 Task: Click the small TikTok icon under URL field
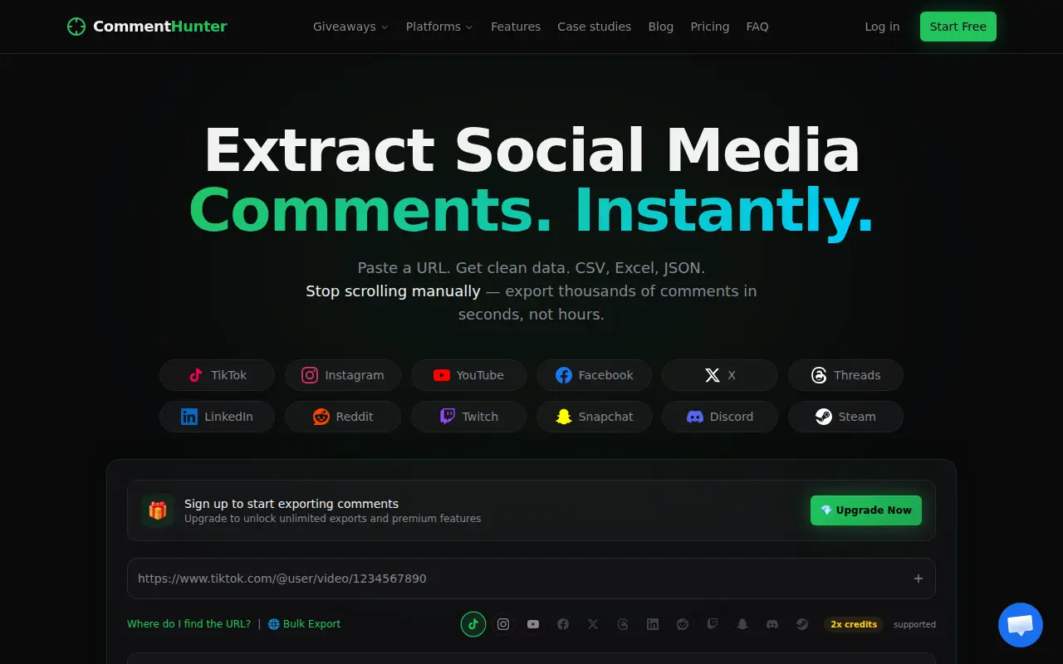coord(473,624)
